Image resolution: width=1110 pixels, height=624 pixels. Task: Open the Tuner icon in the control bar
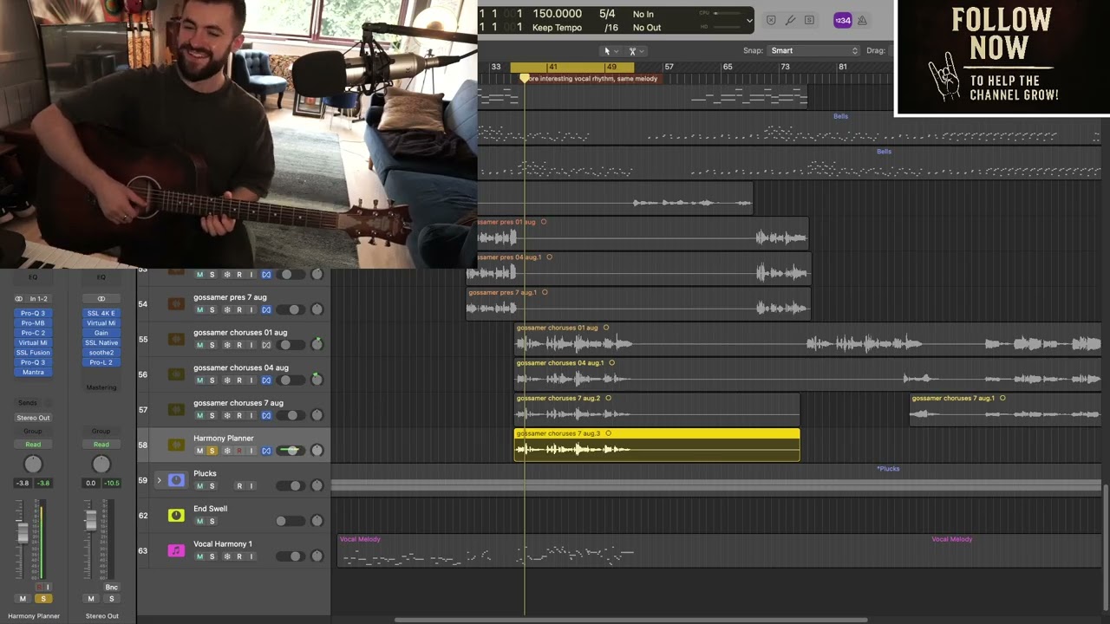[790, 20]
